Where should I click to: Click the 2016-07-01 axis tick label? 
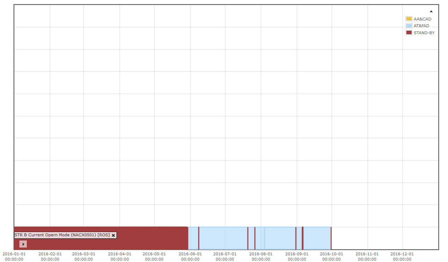pyautogui.click(x=225, y=256)
